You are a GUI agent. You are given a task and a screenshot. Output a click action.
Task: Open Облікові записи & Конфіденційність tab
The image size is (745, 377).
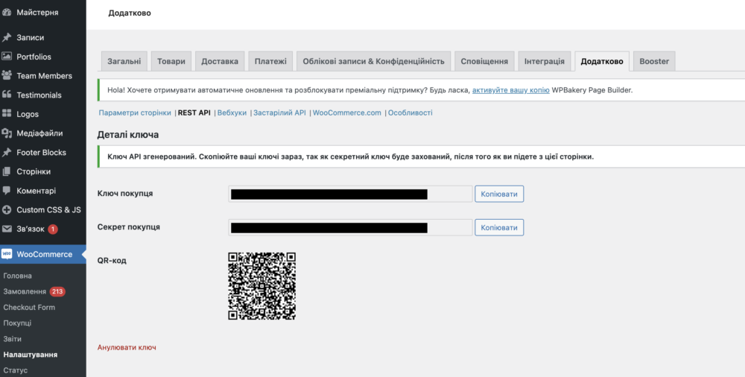pos(373,61)
